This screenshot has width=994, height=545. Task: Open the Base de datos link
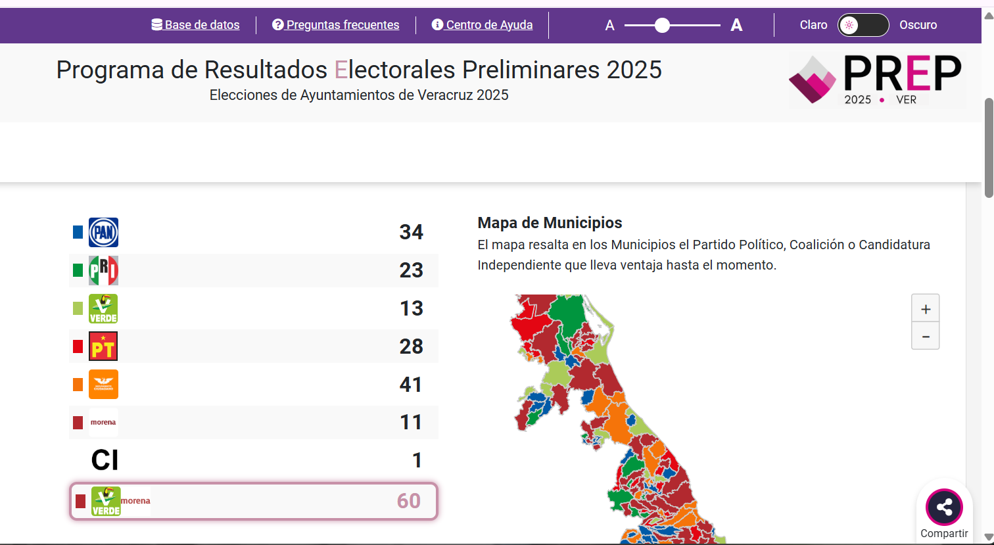tap(196, 25)
